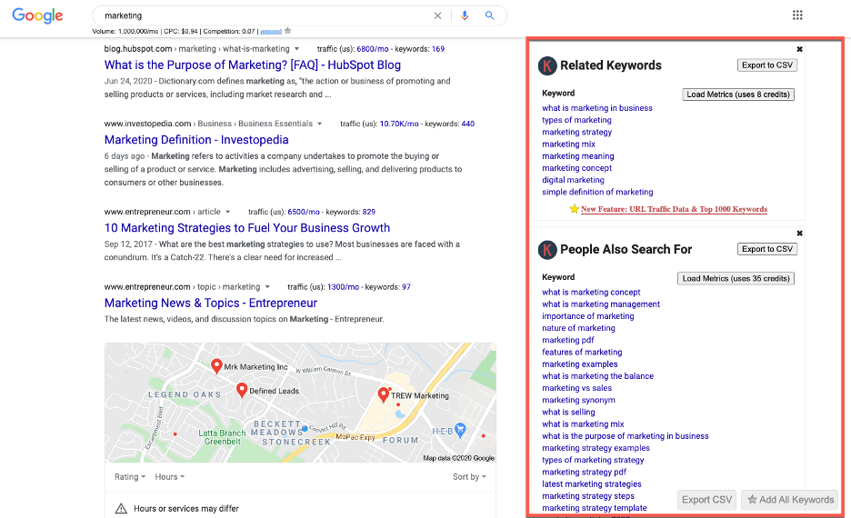Viewport: 851px width, 518px height.
Task: Click the Google logo
Action: pos(37,15)
